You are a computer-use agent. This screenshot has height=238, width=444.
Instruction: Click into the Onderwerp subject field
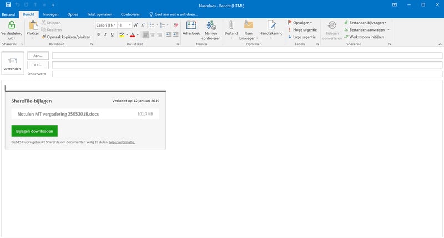point(247,74)
